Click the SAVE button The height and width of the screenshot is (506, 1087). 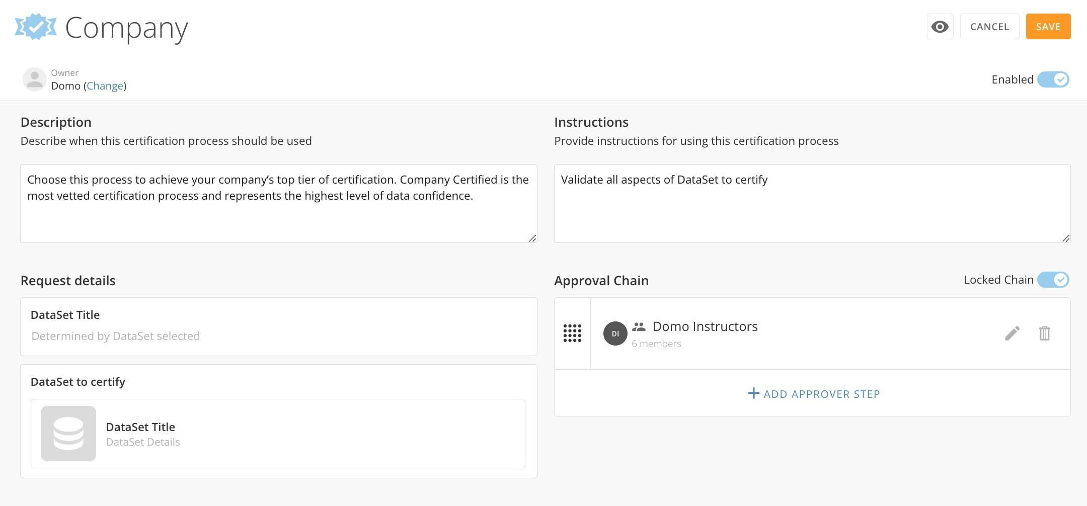(x=1048, y=26)
